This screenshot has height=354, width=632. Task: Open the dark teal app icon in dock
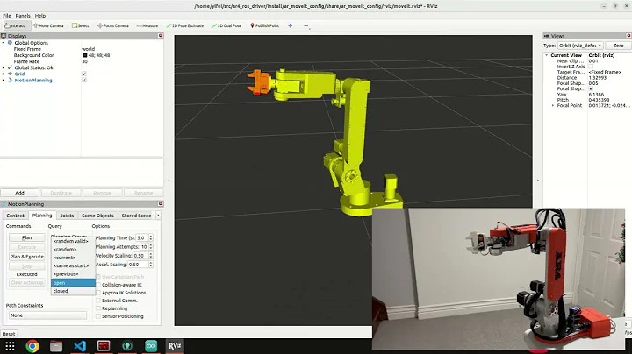click(127, 346)
